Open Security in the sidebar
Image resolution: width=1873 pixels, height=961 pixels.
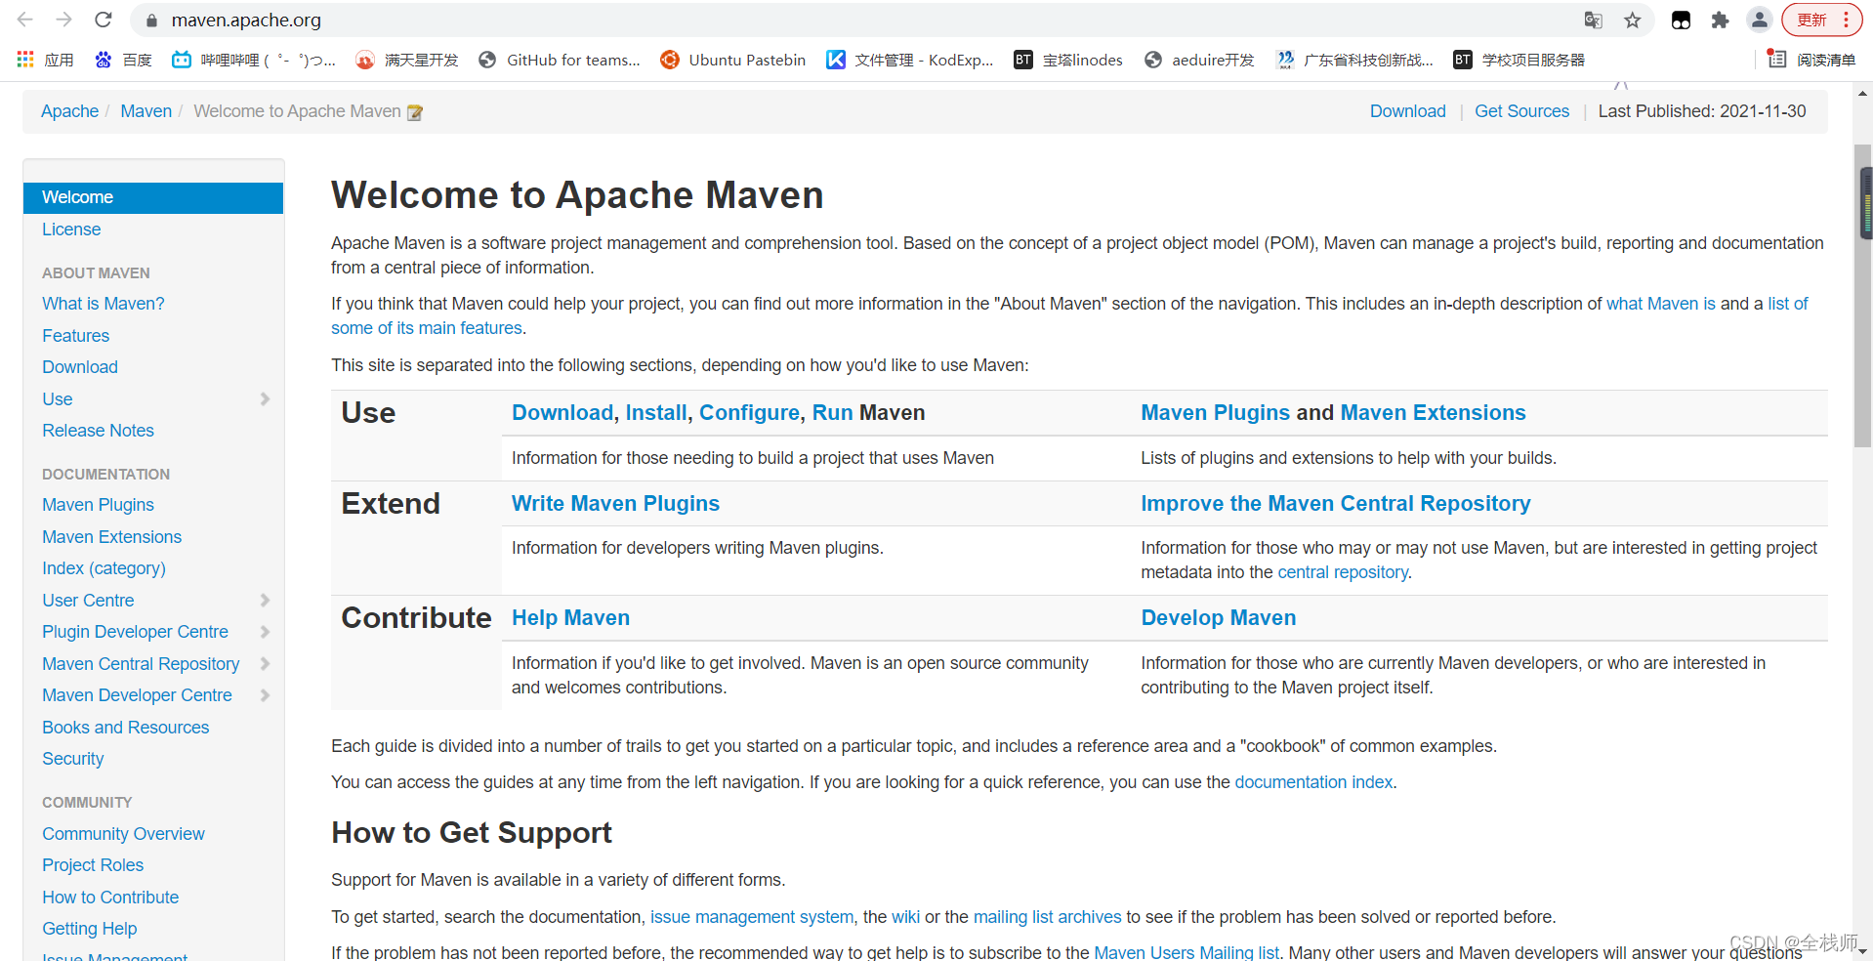(x=72, y=759)
